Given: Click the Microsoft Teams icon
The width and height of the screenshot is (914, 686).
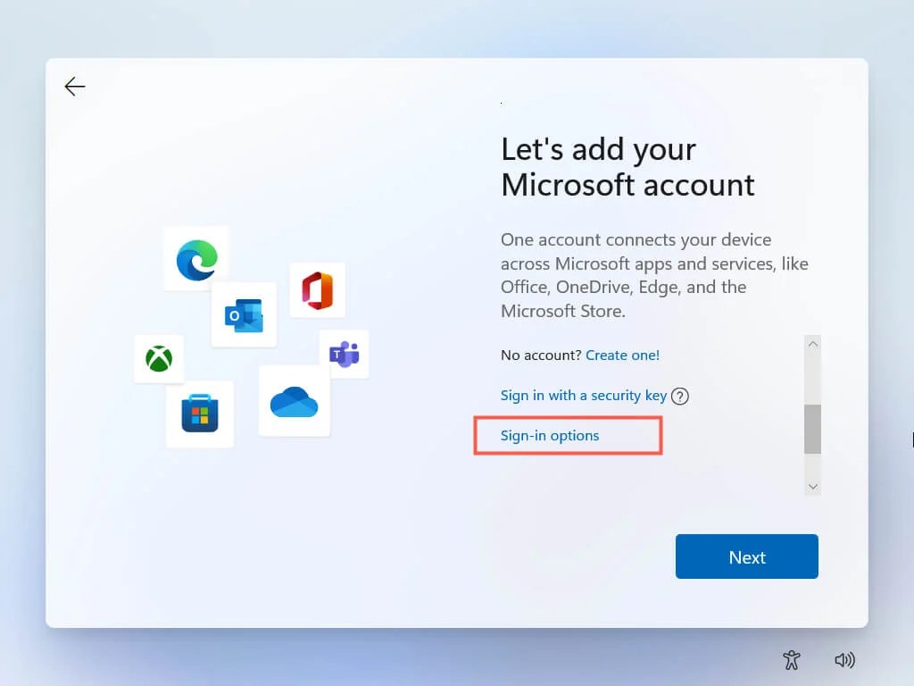Looking at the screenshot, I should tap(345, 354).
